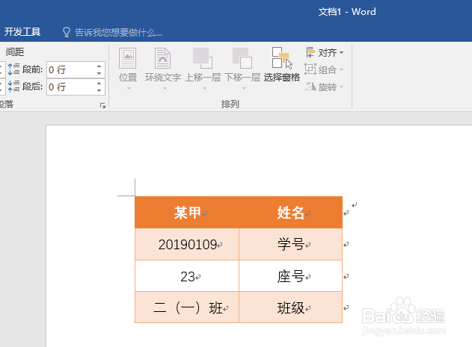Click the Rotate (旋转) icon
The width and height of the screenshot is (472, 347).
pos(310,87)
